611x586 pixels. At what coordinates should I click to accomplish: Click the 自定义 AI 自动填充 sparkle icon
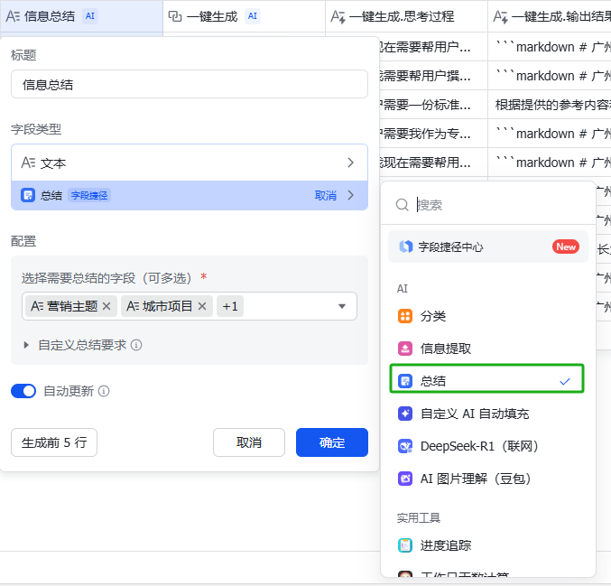click(x=405, y=414)
